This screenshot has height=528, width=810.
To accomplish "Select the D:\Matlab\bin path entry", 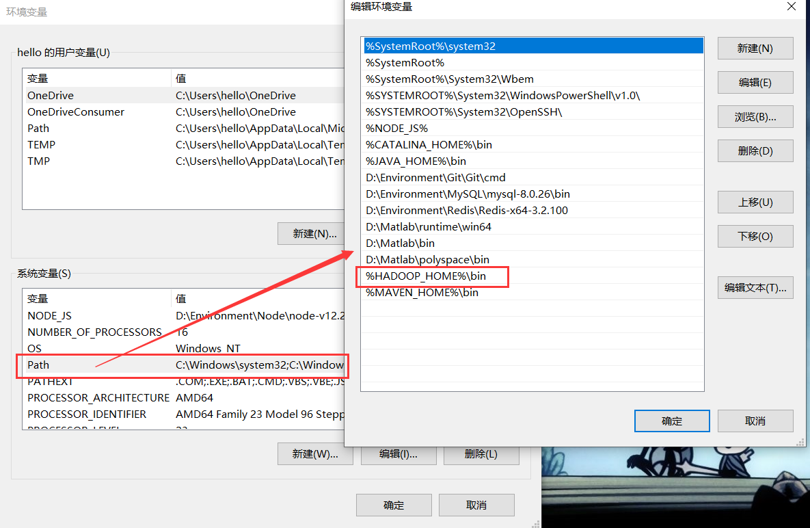I will pyautogui.click(x=400, y=243).
